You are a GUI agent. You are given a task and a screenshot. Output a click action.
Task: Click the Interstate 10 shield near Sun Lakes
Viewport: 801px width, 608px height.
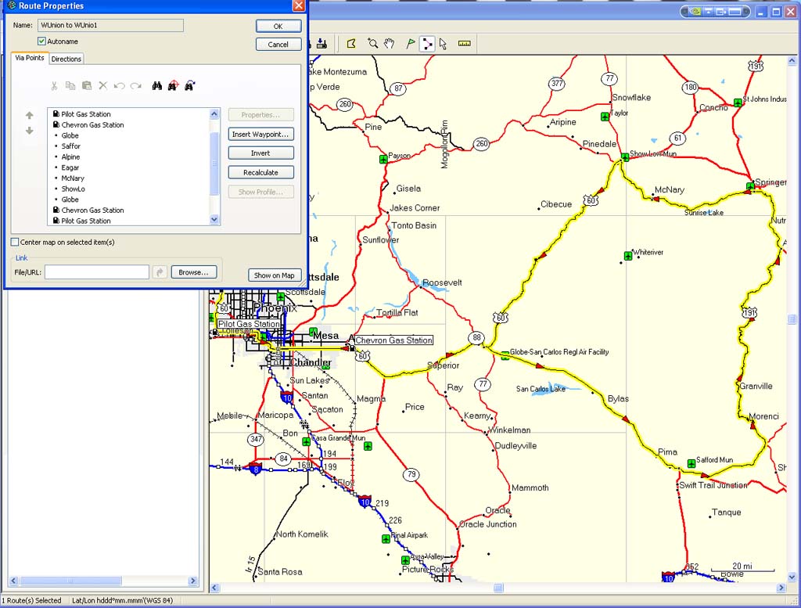(x=286, y=397)
